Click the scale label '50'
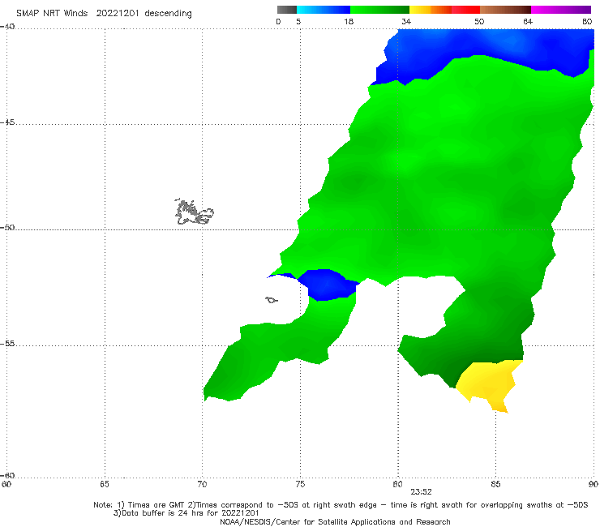600x527 pixels. 479,21
